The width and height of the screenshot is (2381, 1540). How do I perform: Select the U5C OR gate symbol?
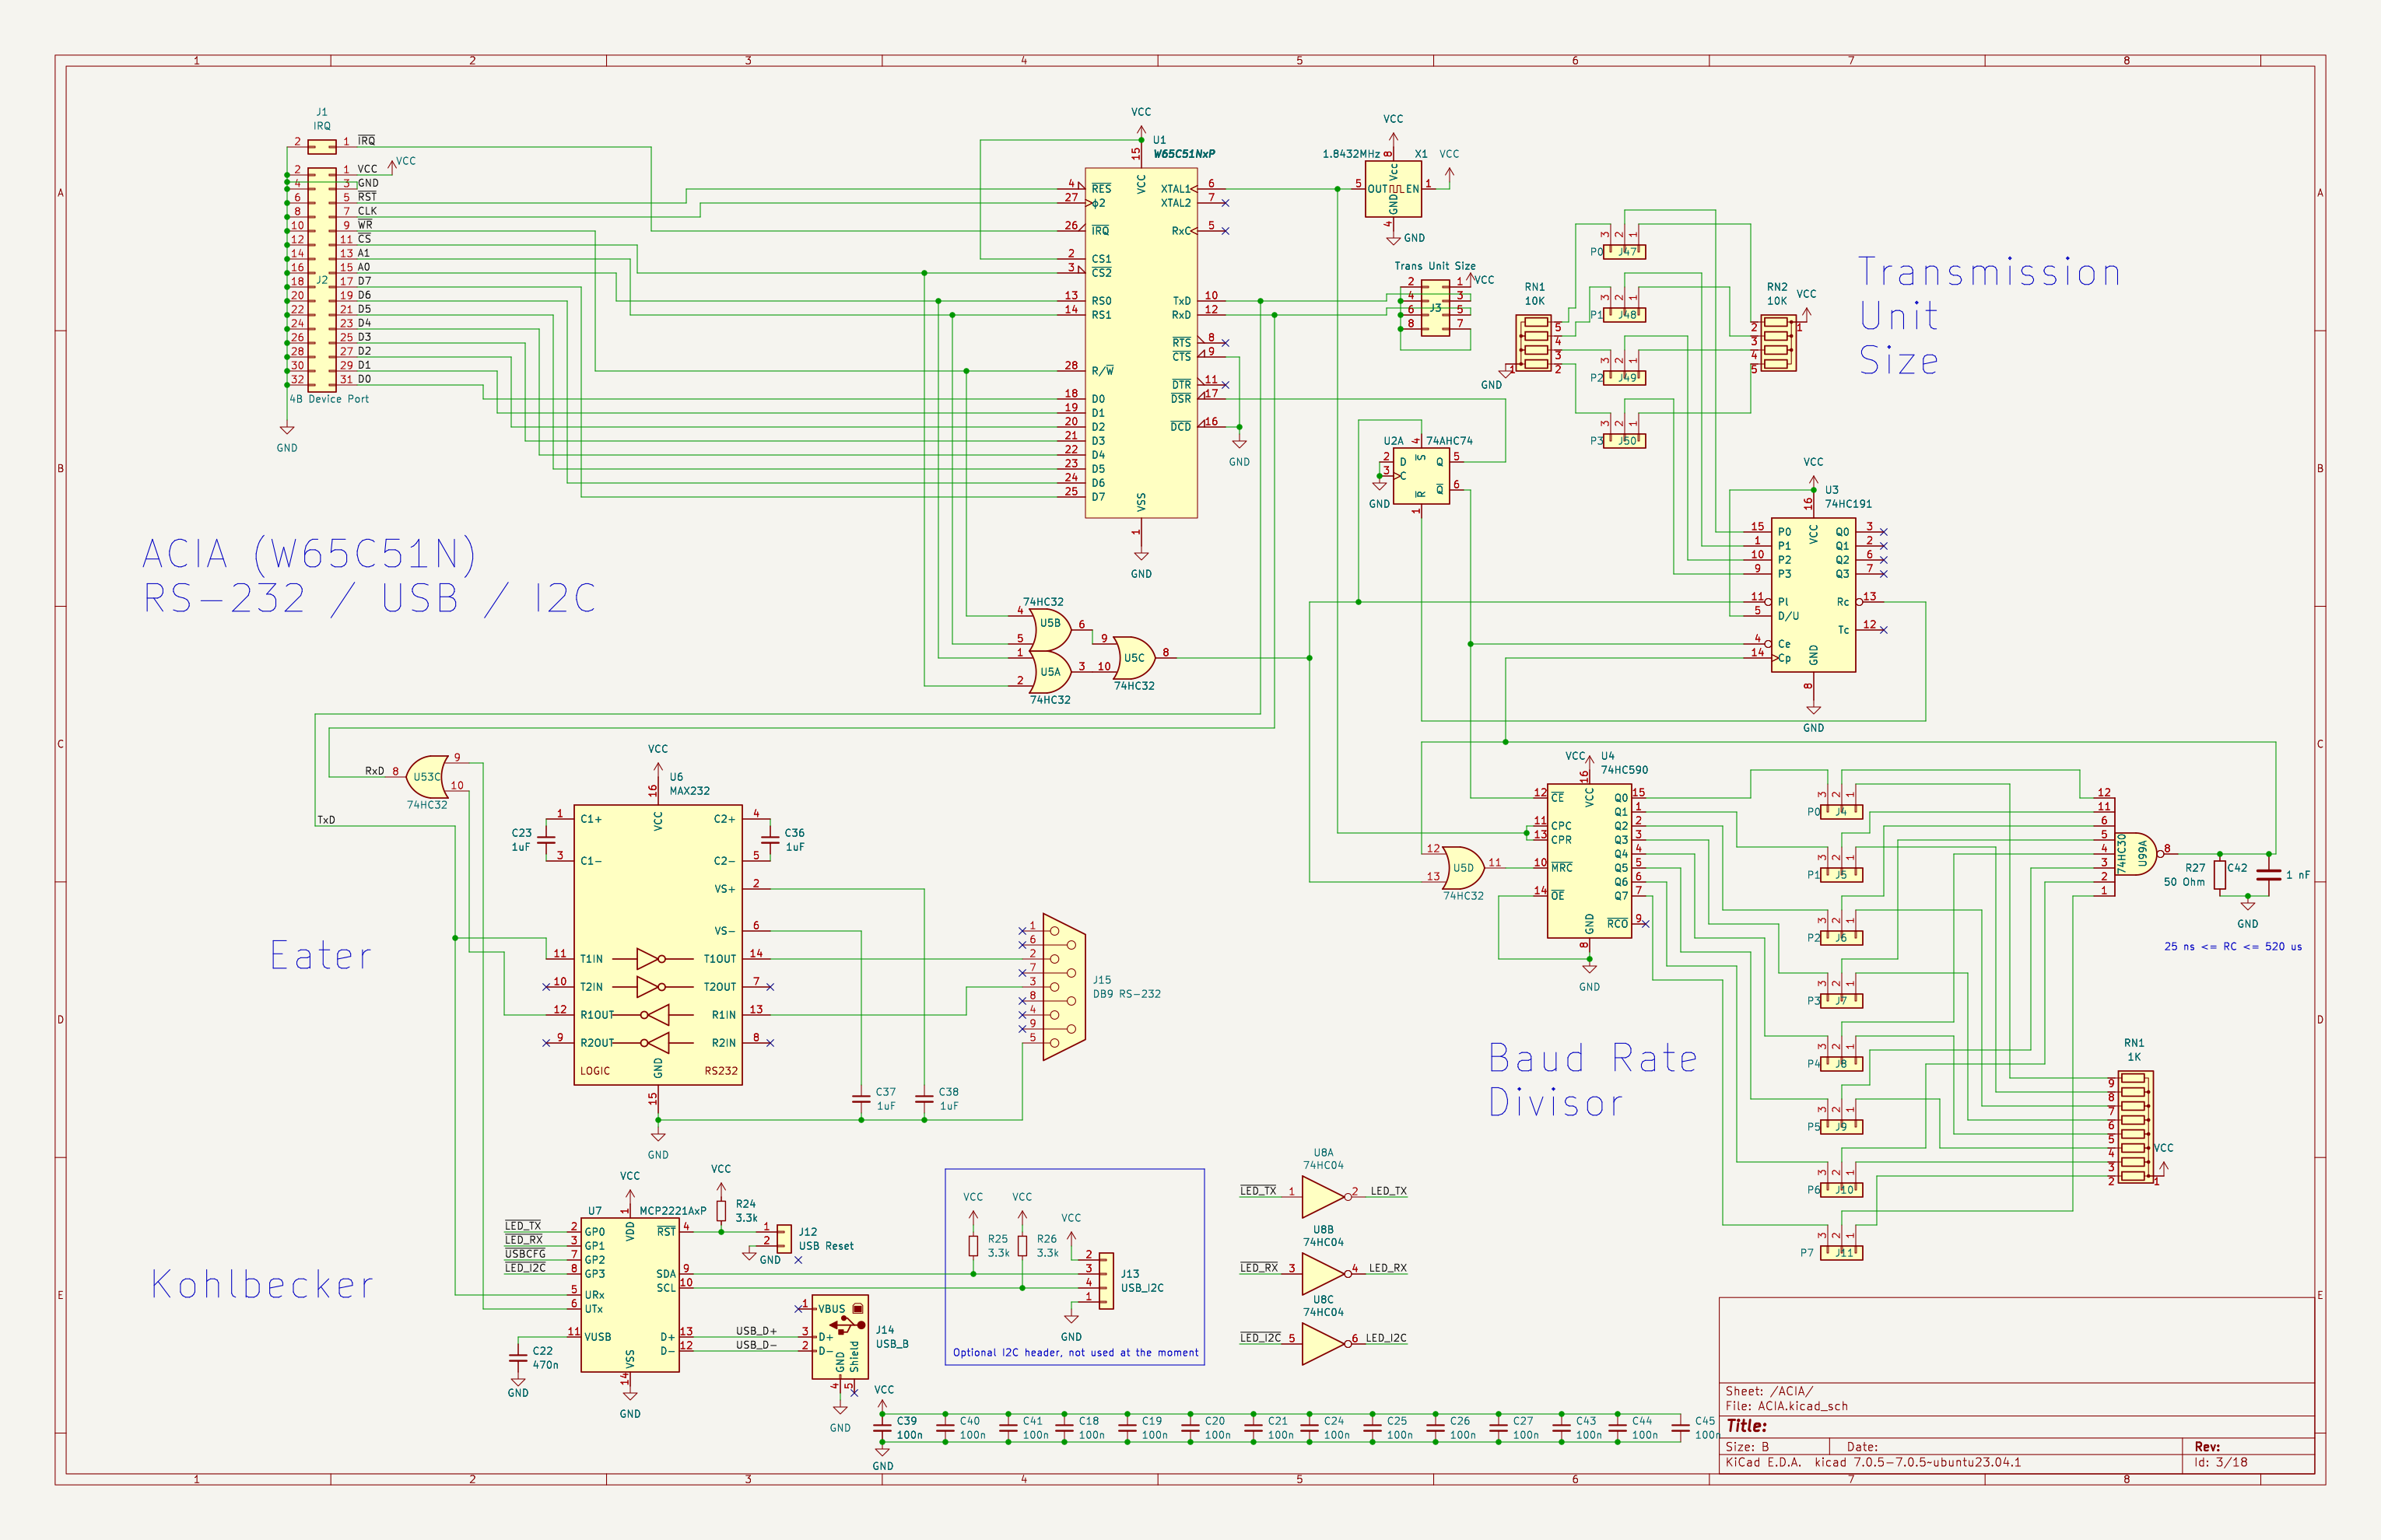coord(1134,657)
